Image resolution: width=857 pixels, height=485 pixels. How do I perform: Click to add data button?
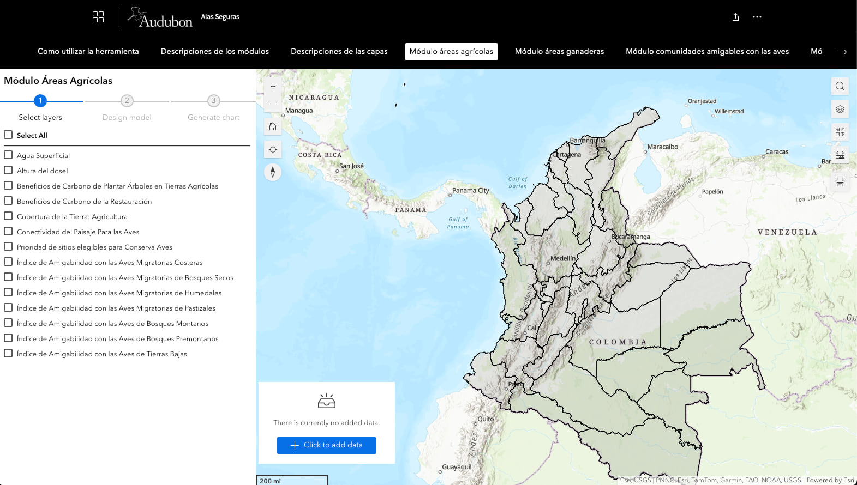pos(327,445)
